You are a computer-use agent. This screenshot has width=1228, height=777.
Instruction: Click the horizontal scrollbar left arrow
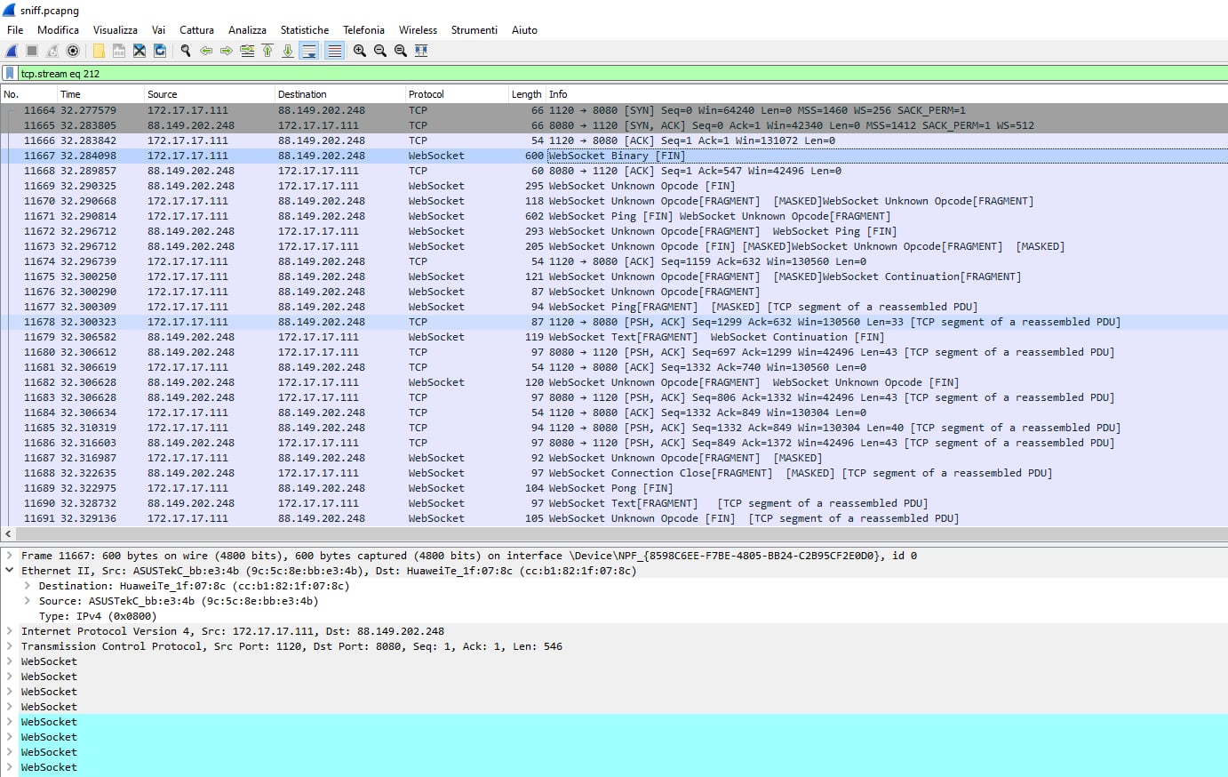pyautogui.click(x=8, y=534)
